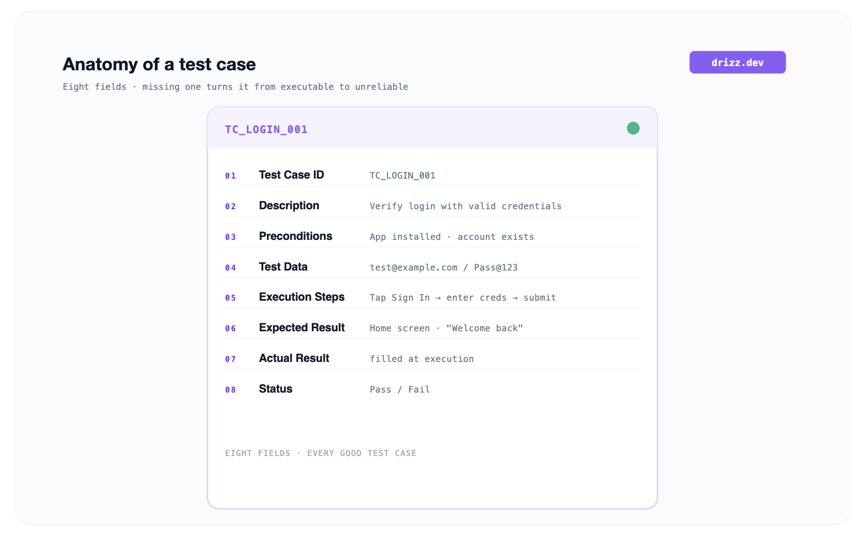This screenshot has height=540, width=868.
Task: Click the Preconditions row label
Action: 296,236
